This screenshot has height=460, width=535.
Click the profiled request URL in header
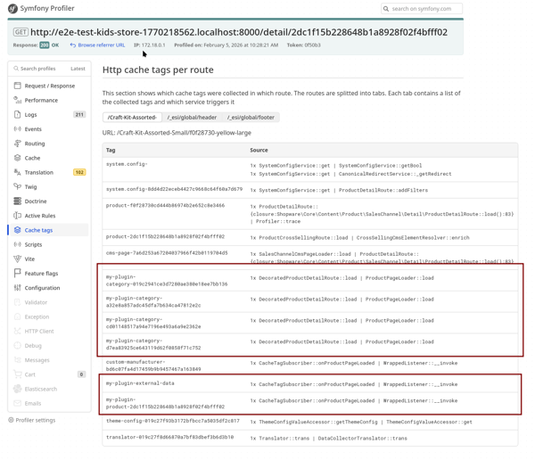pos(239,32)
